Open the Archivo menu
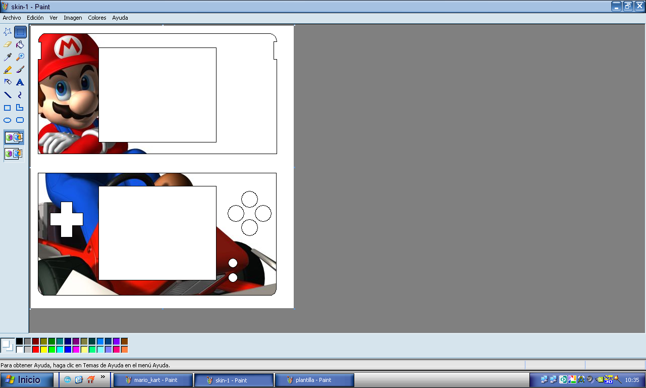This screenshot has height=388, width=646. [x=12, y=18]
